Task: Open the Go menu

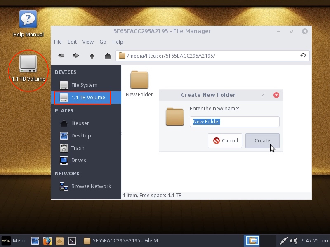Action: coord(103,42)
